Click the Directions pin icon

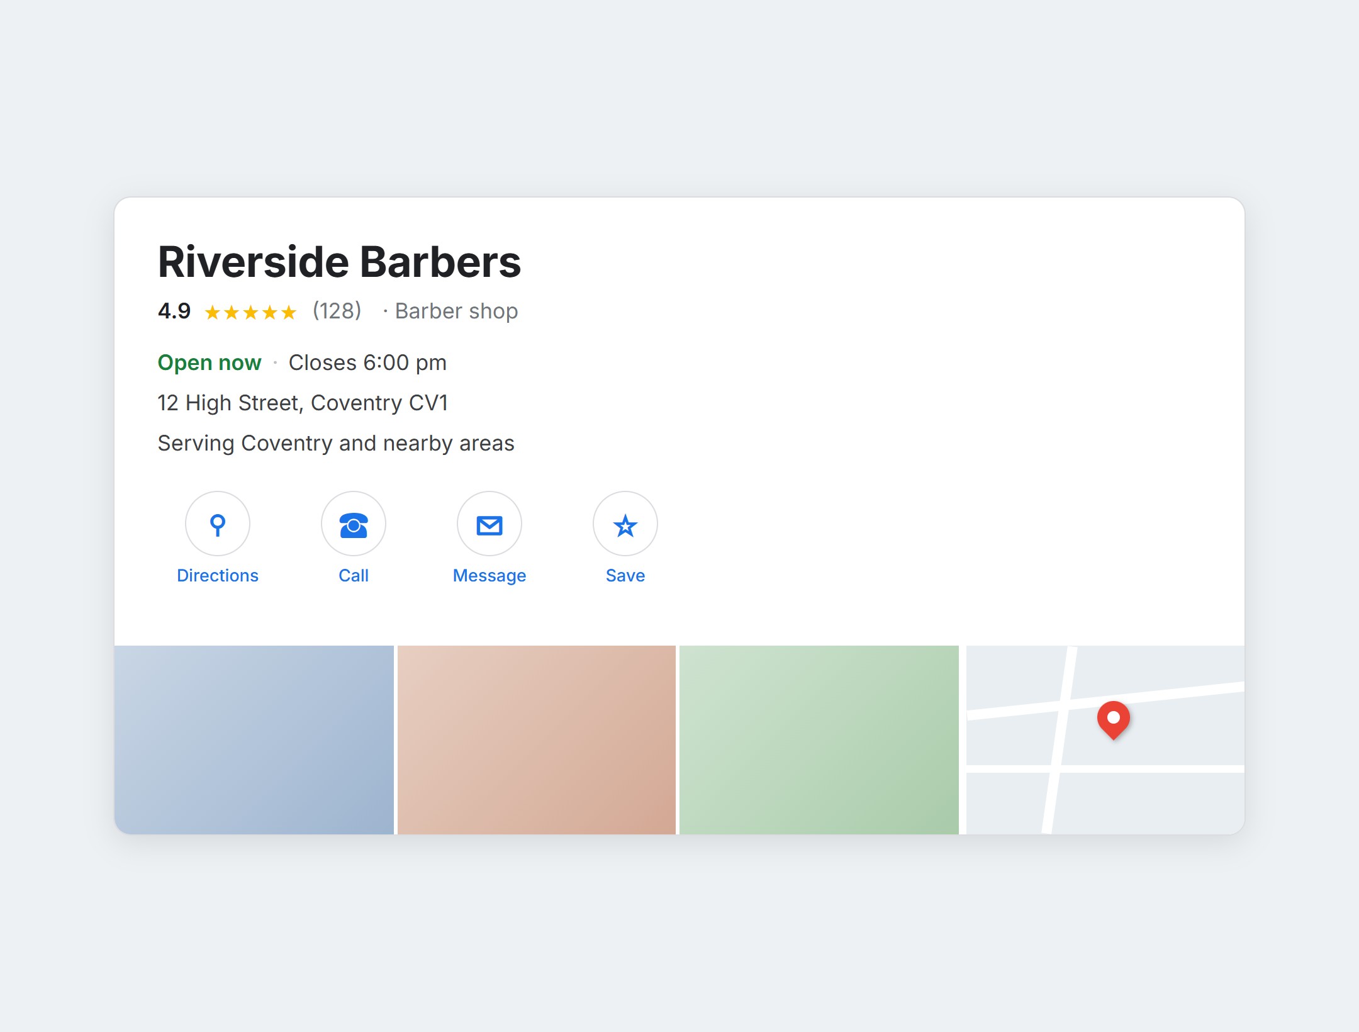coord(218,524)
